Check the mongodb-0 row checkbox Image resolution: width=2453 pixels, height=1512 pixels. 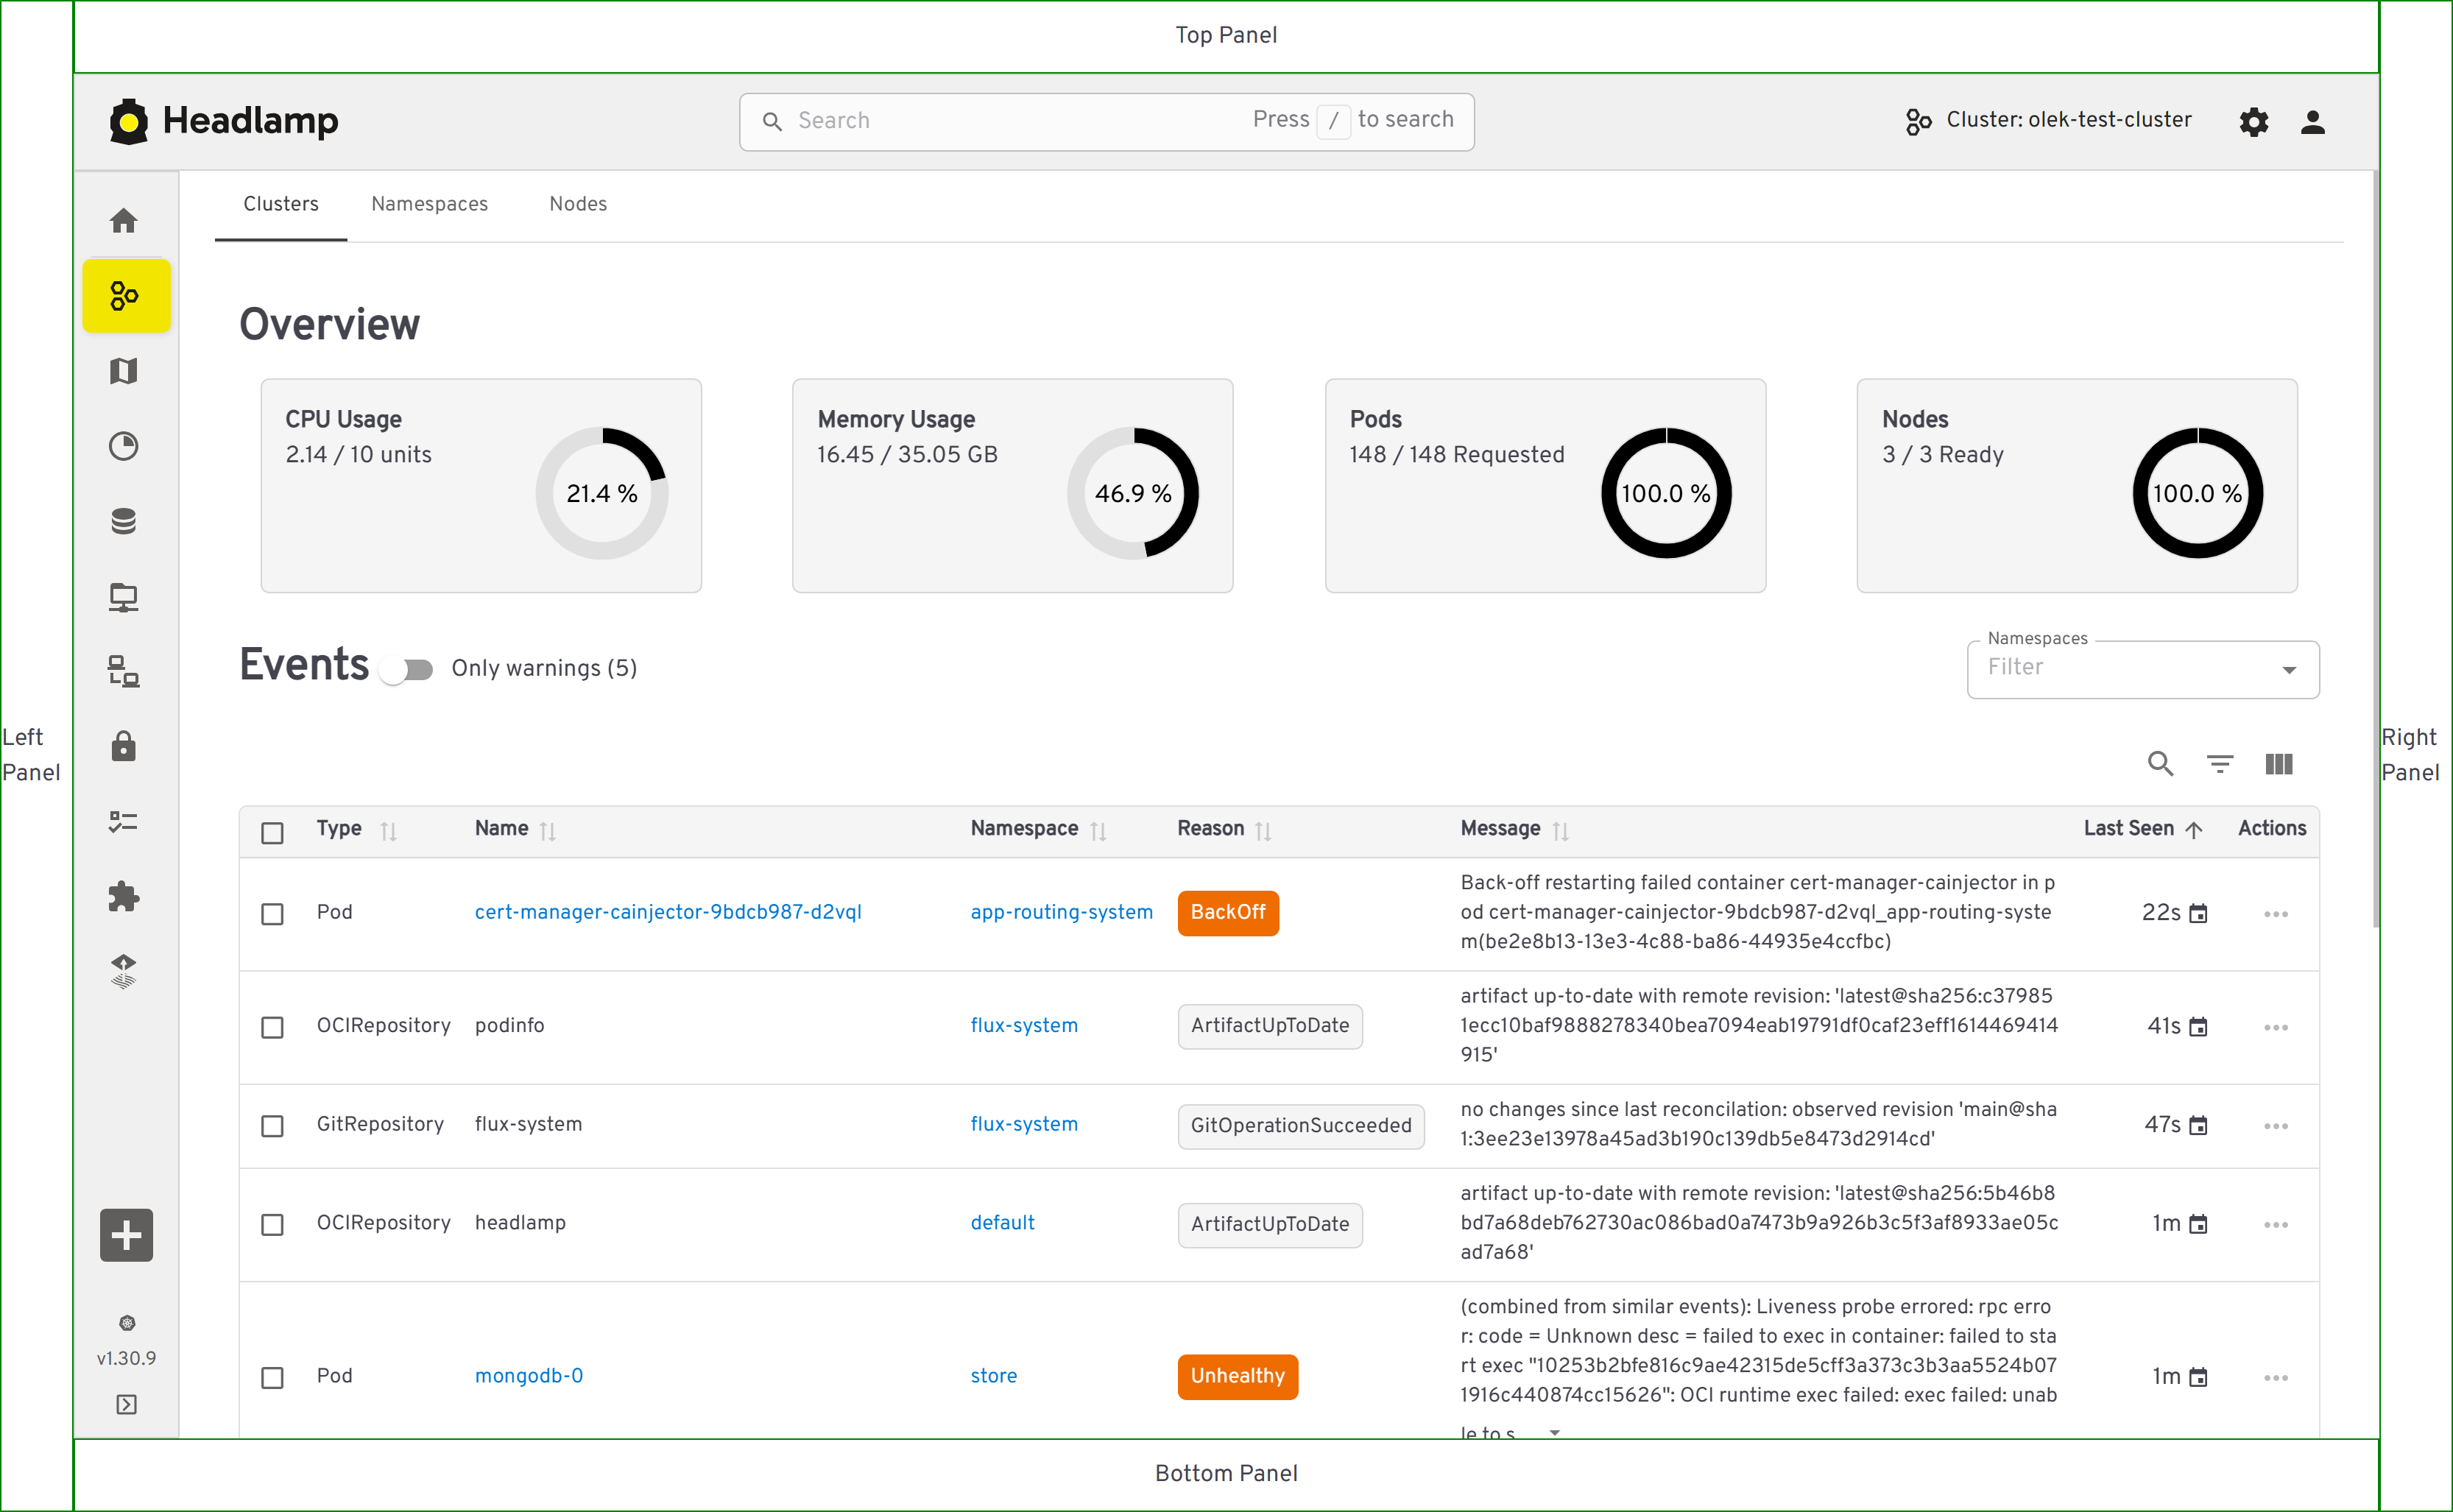pos(272,1378)
